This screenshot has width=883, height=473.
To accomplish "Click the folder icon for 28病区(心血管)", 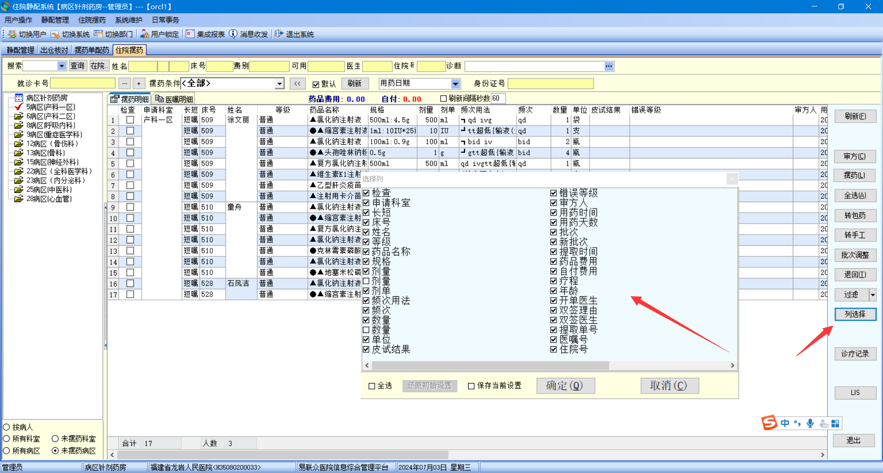I will [19, 199].
